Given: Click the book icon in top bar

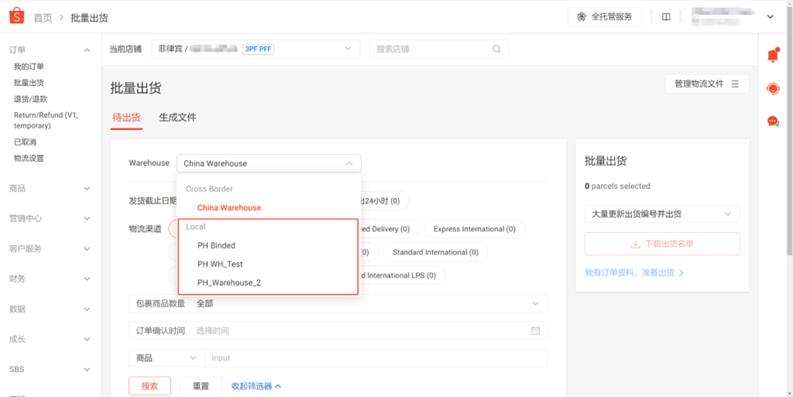Looking at the screenshot, I should (x=666, y=16).
